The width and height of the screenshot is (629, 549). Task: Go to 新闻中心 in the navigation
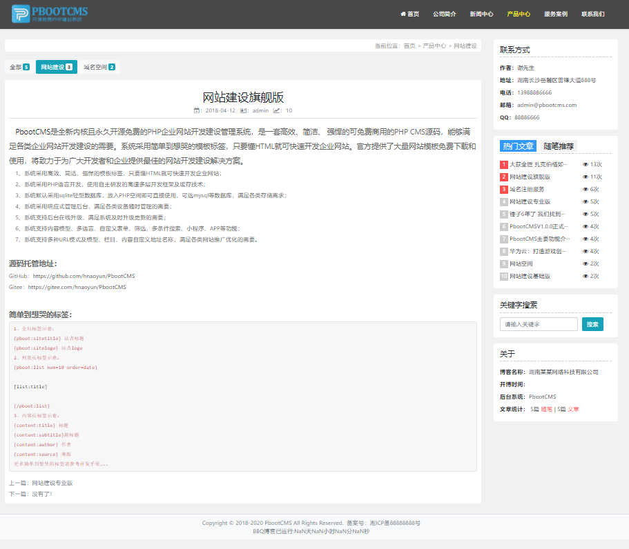481,14
